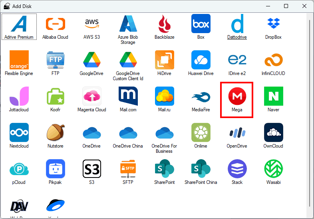This screenshot has height=219, width=314.
Task: Choose the SFTP provider icon
Action: point(128,169)
